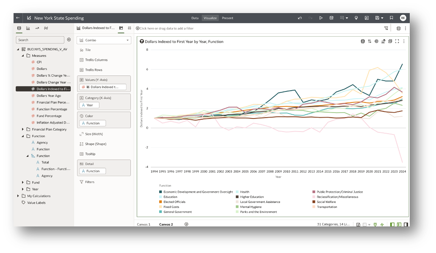Maximize the Dollars Indexed visualization

point(397,41)
